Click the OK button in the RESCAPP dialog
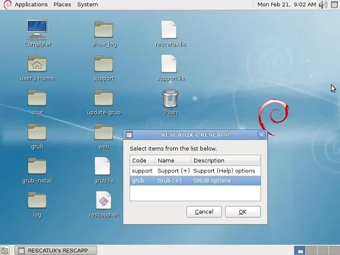 click(242, 212)
